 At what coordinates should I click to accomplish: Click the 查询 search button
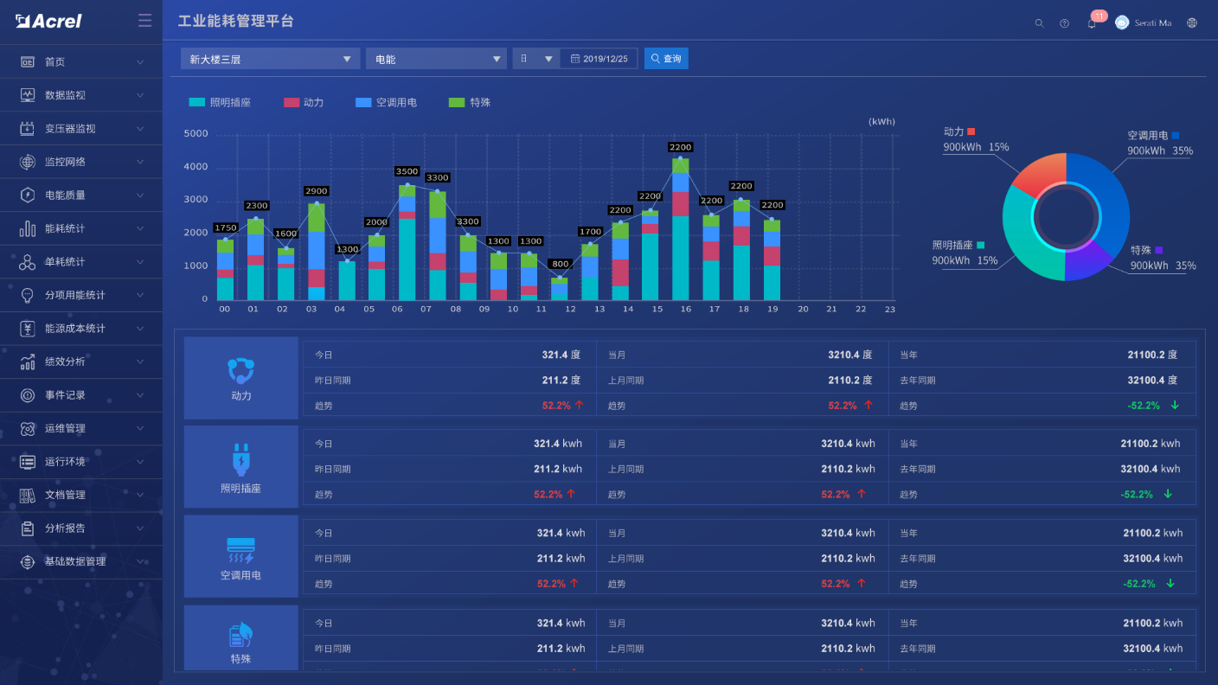(x=666, y=59)
